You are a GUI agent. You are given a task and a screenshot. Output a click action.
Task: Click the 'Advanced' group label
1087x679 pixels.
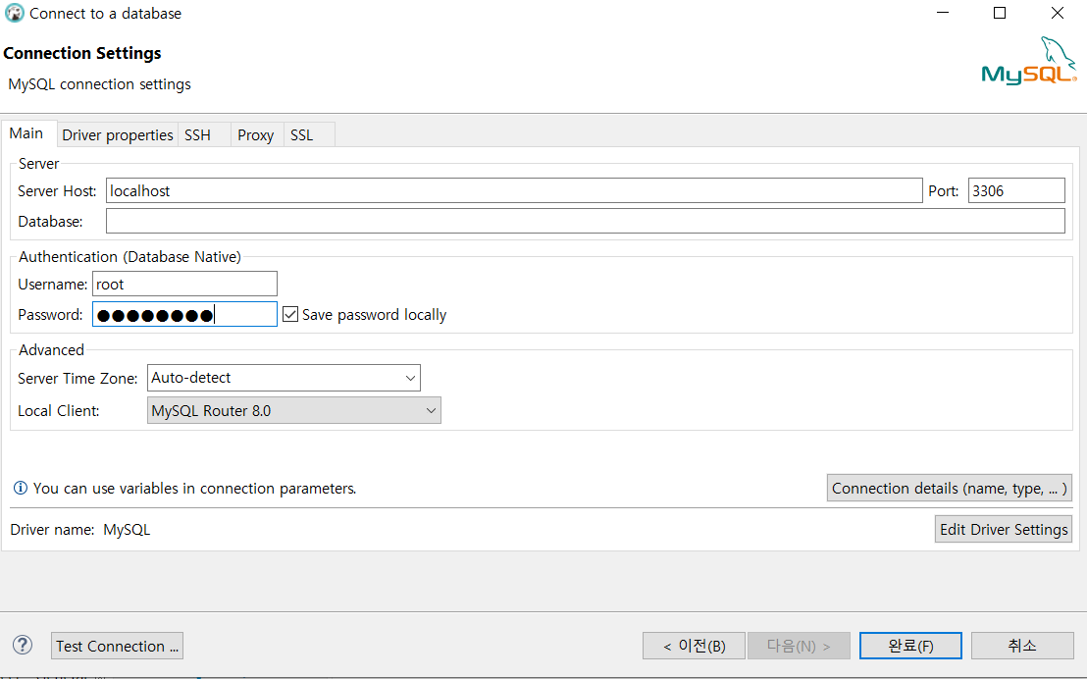(51, 350)
